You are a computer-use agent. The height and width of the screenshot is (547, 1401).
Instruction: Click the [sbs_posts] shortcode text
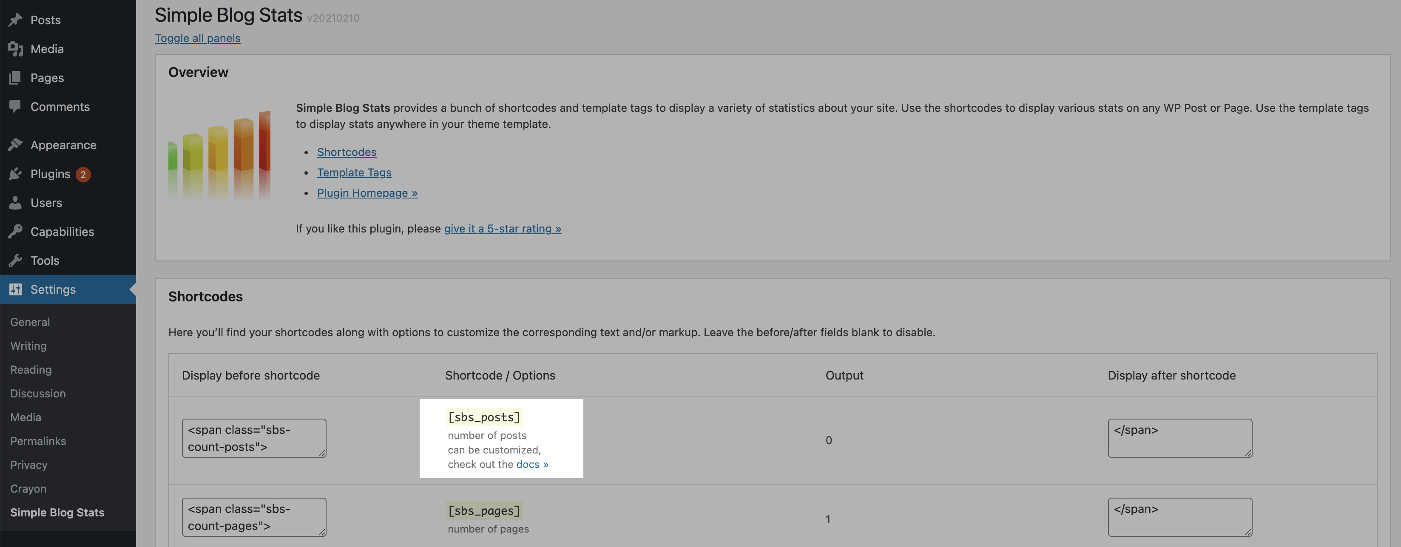pyautogui.click(x=483, y=417)
